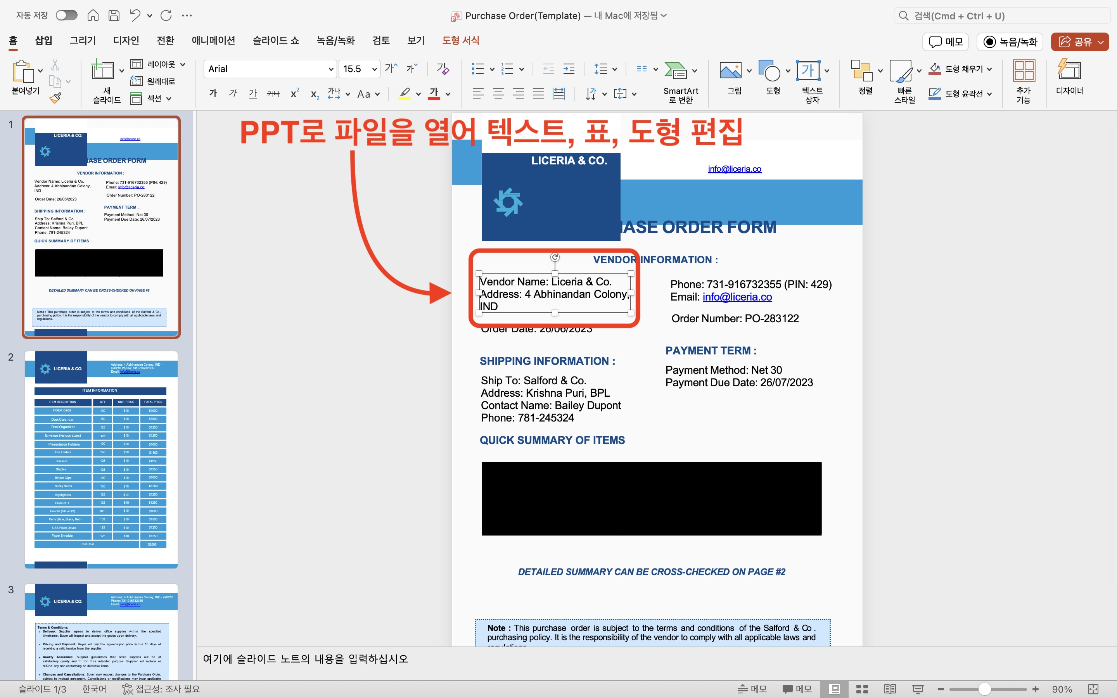The image size is (1117, 698).
Task: Select slide 2 thumbnail in the panel
Action: coord(101,461)
